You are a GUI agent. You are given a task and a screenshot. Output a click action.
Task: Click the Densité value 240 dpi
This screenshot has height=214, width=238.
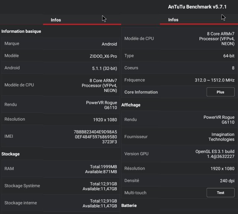pyautogui.click(x=227, y=181)
